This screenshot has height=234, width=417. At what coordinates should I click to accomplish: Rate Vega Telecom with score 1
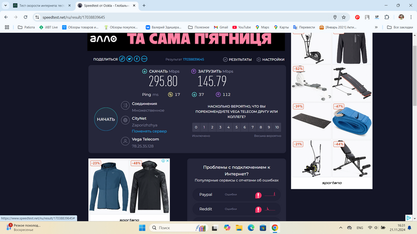(204, 127)
